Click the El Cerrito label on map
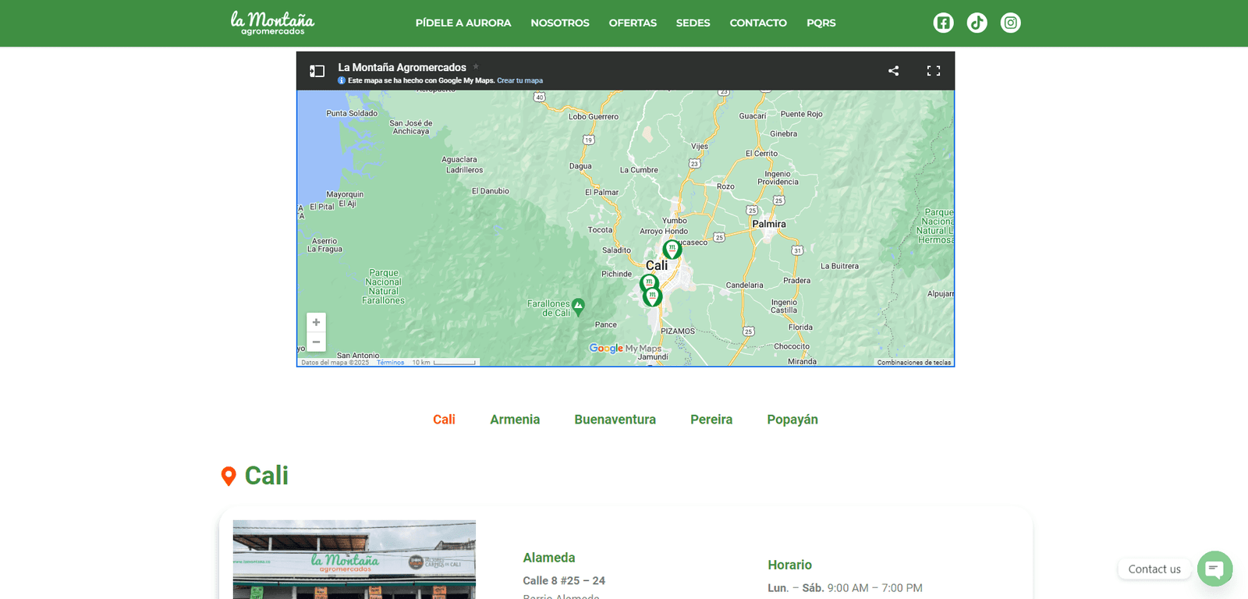Image resolution: width=1248 pixels, height=599 pixels. (761, 154)
